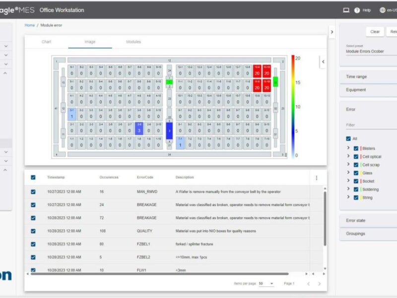Screen dimensions: 397x298
Task: Collapse the right filter panel arrow
Action: pos(332,32)
